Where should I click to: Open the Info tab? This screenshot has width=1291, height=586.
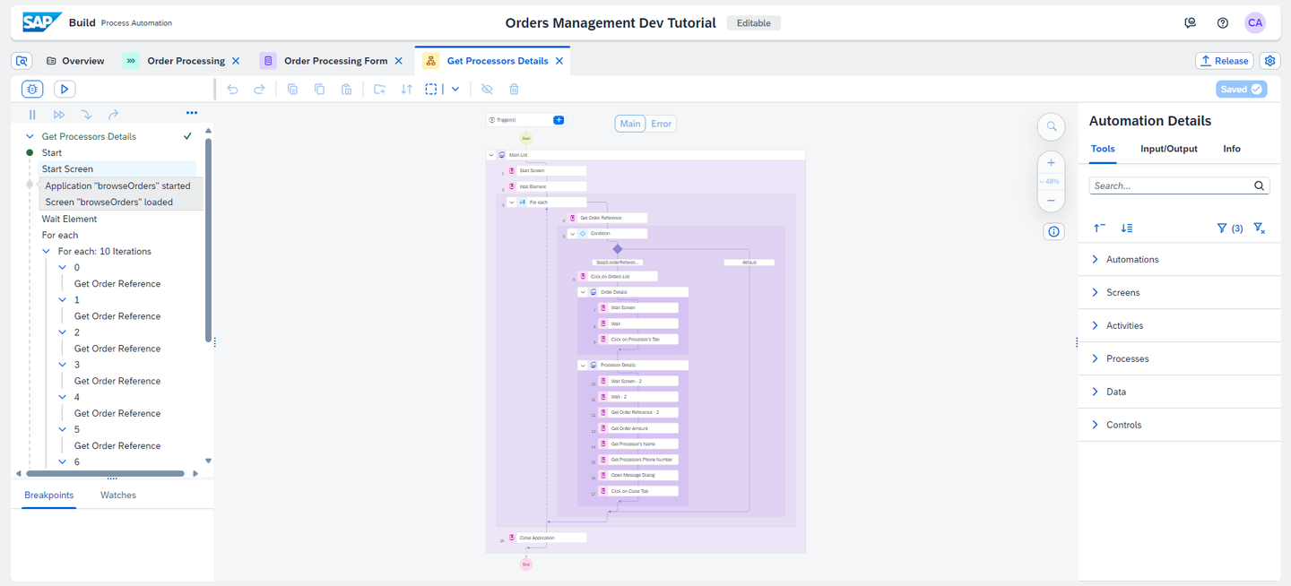(x=1232, y=149)
